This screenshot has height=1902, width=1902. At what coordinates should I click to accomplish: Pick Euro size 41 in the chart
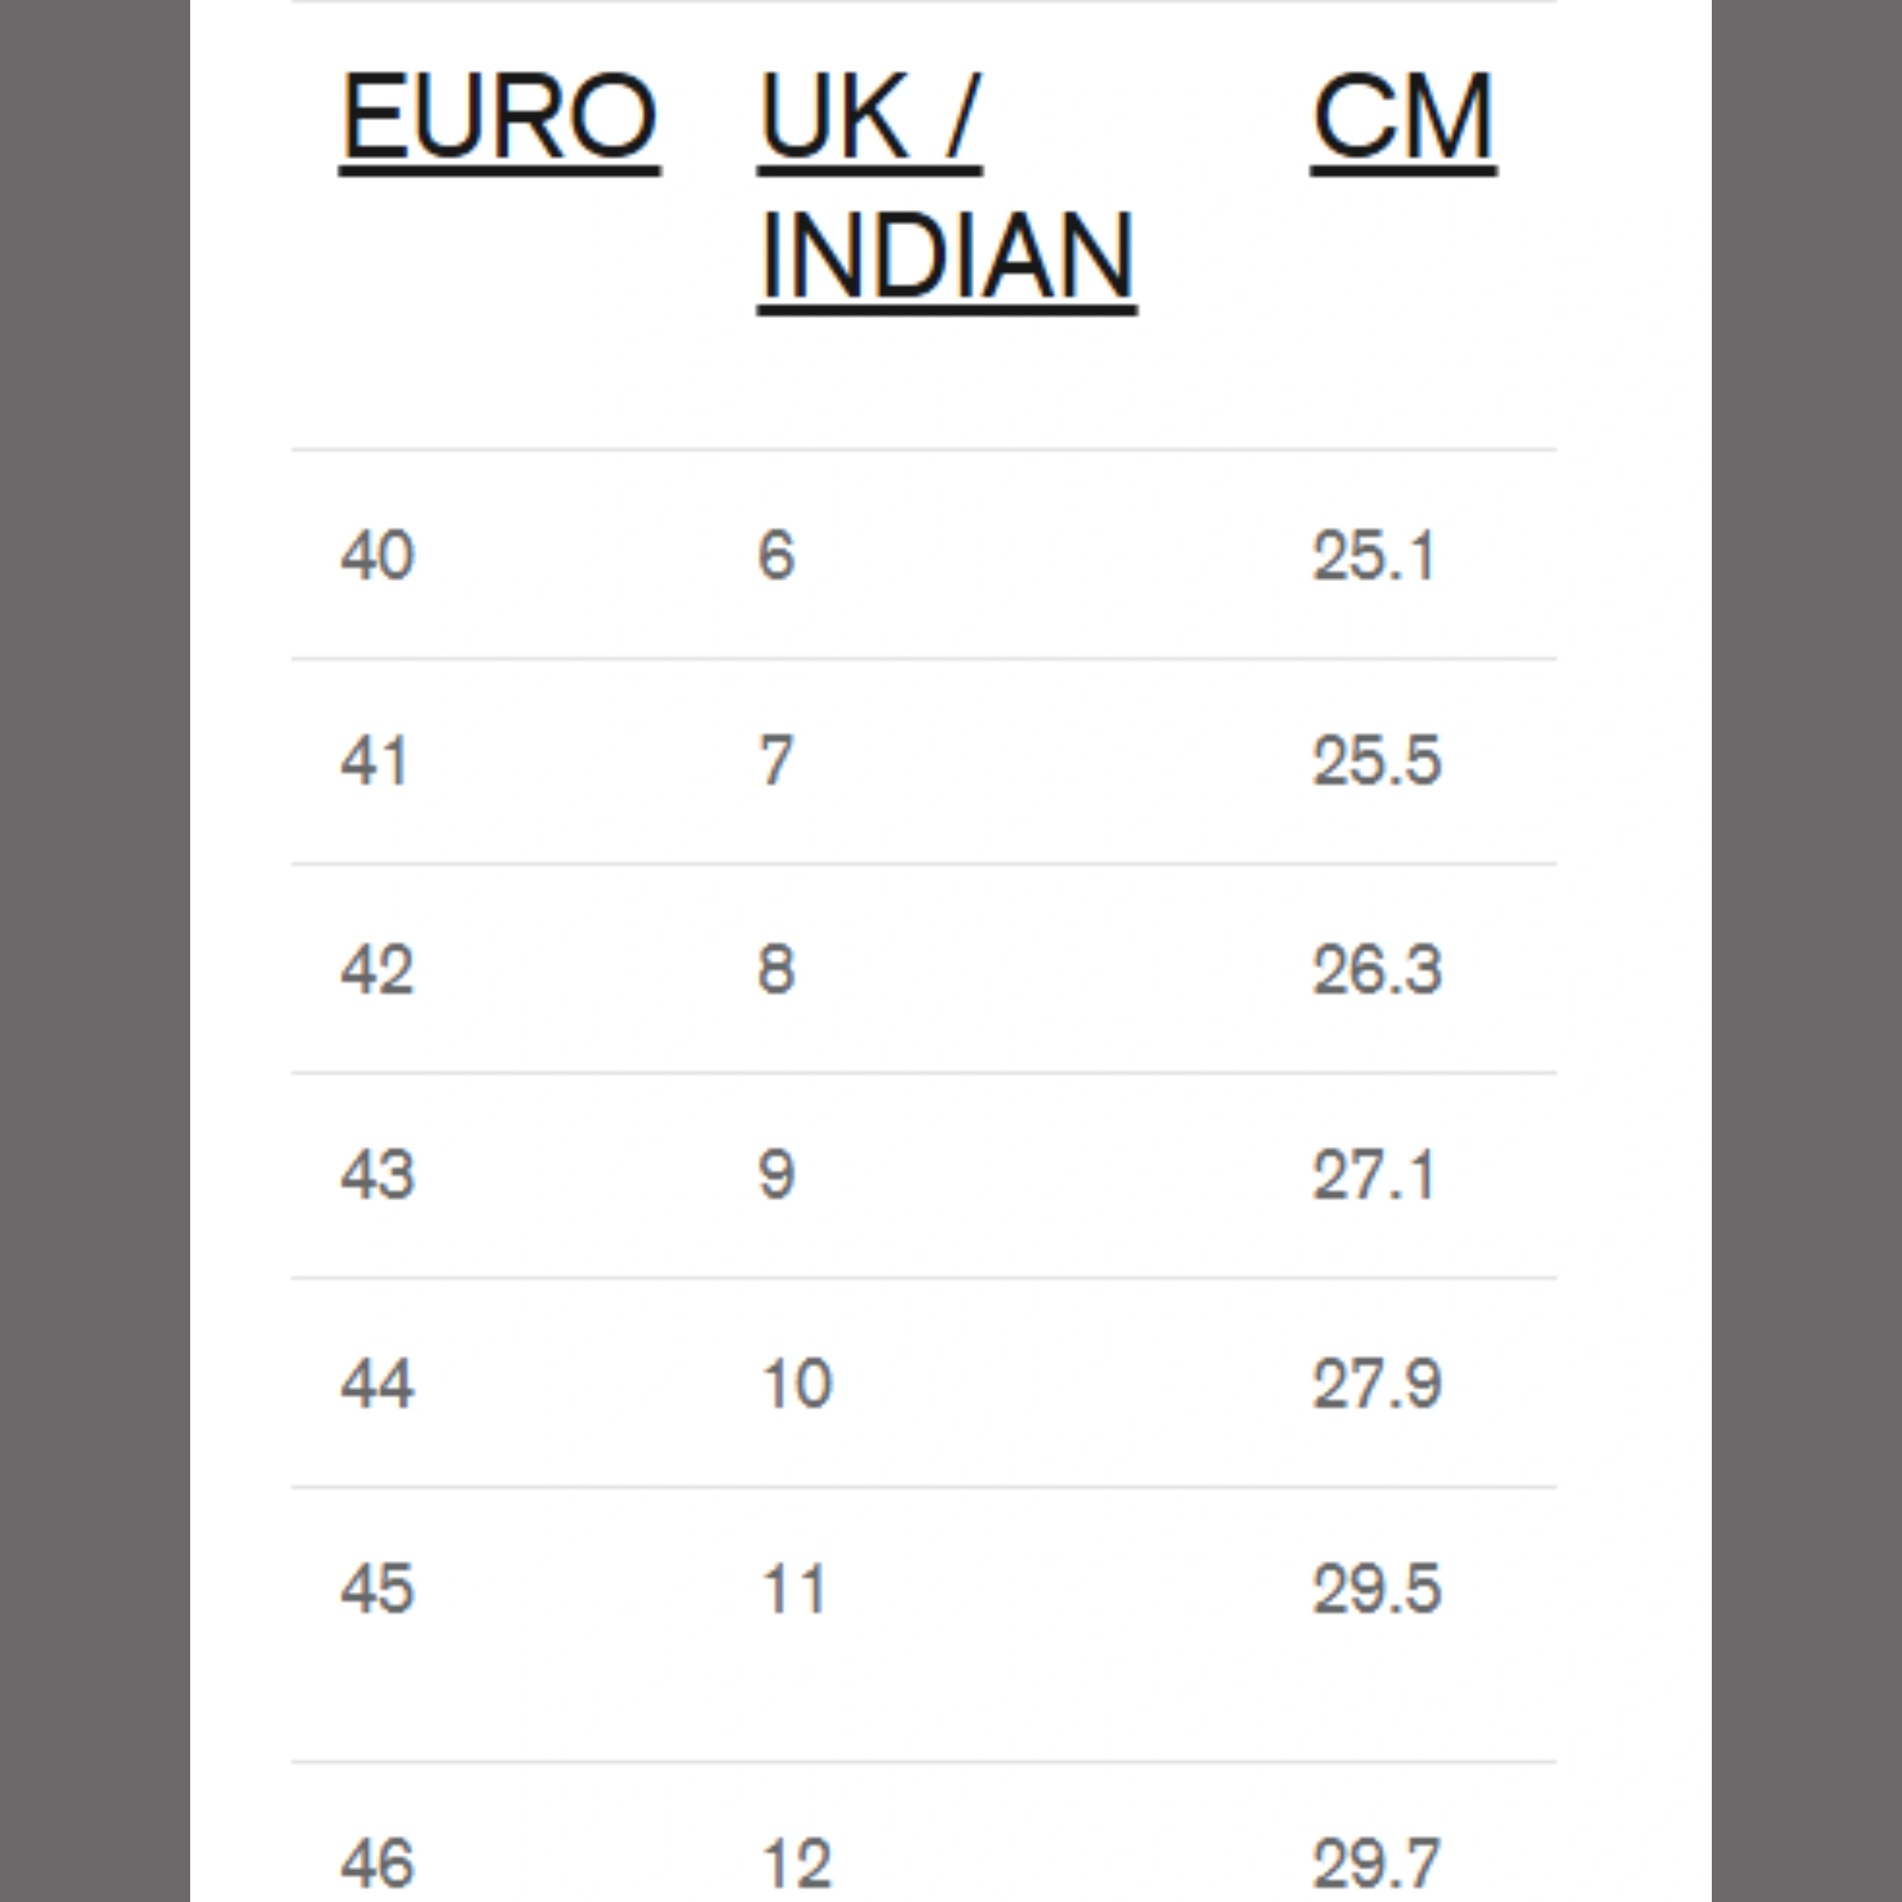(374, 760)
